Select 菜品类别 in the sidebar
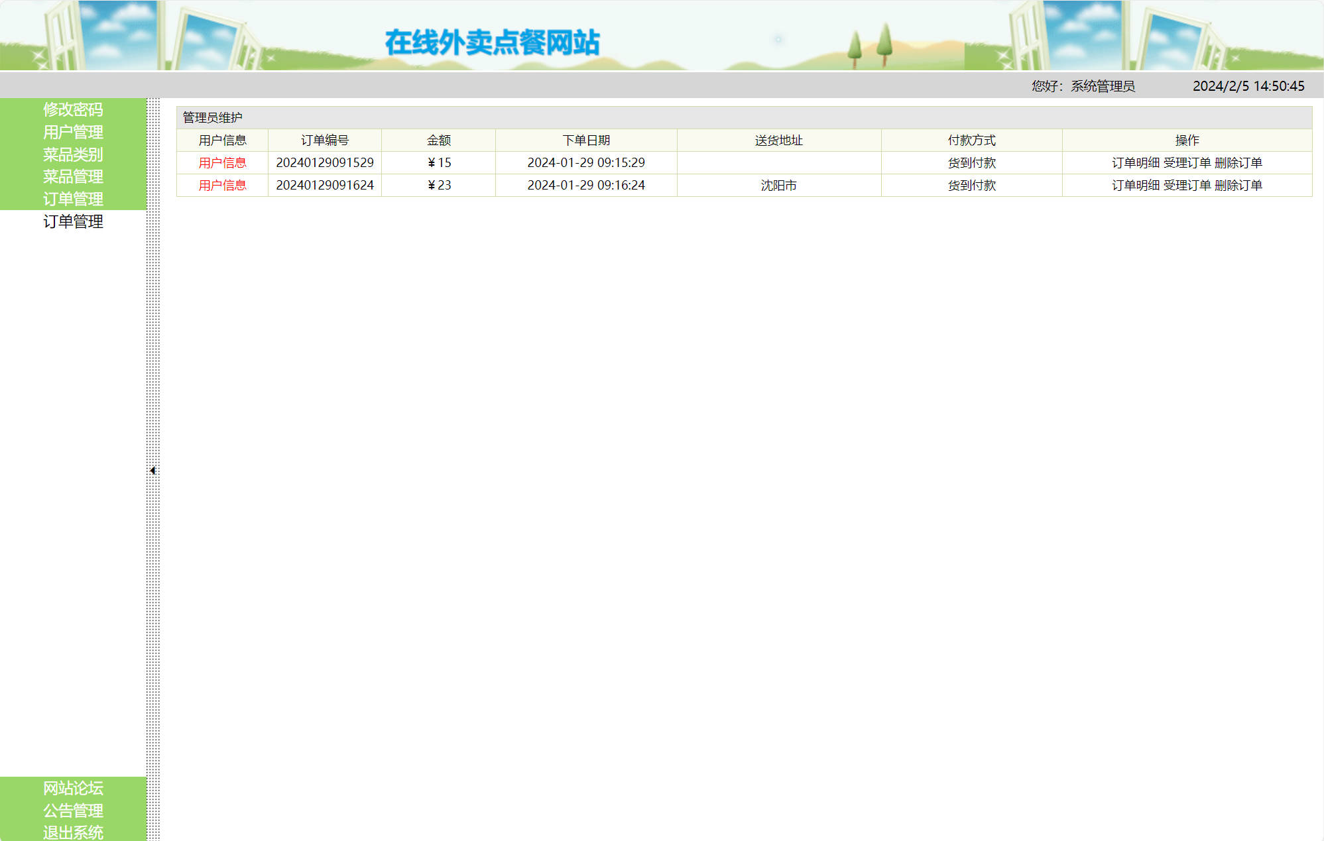1324x841 pixels. [73, 155]
